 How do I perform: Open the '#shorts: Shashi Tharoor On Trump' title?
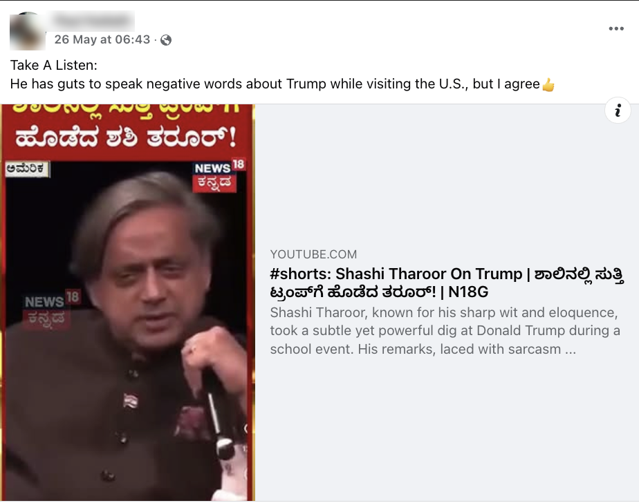[x=447, y=283]
